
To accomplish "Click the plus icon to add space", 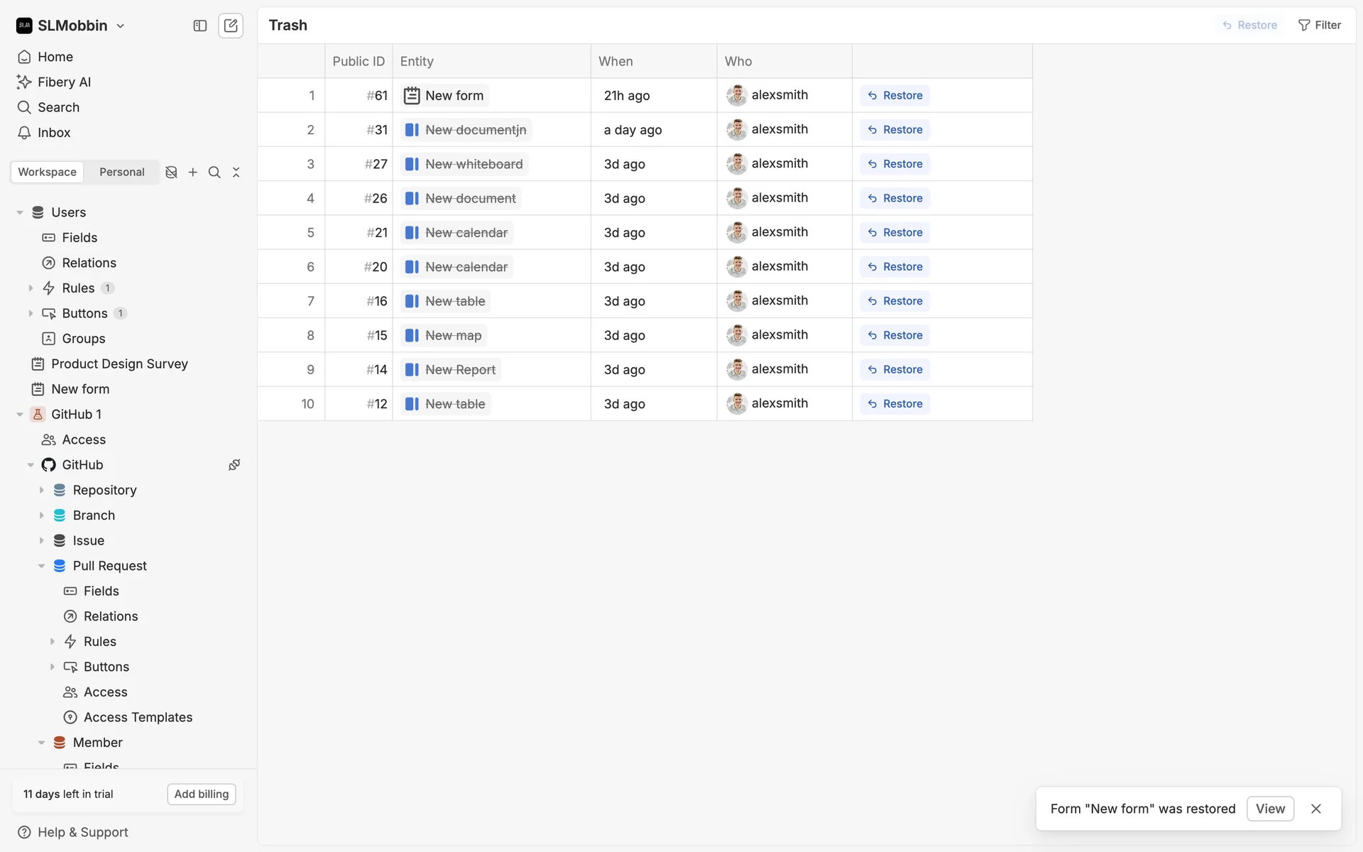I will tap(192, 173).
